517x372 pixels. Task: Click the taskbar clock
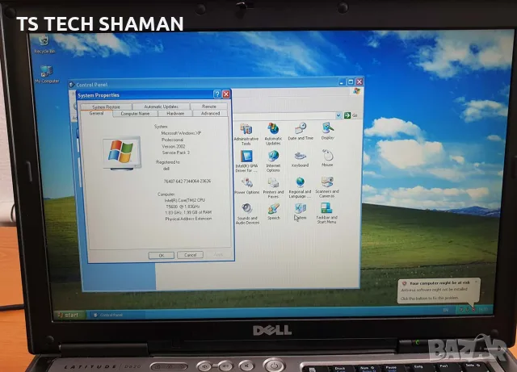[x=483, y=309]
